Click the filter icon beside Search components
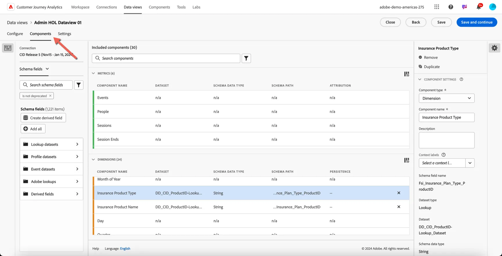The height and width of the screenshot is (256, 502). click(x=246, y=58)
